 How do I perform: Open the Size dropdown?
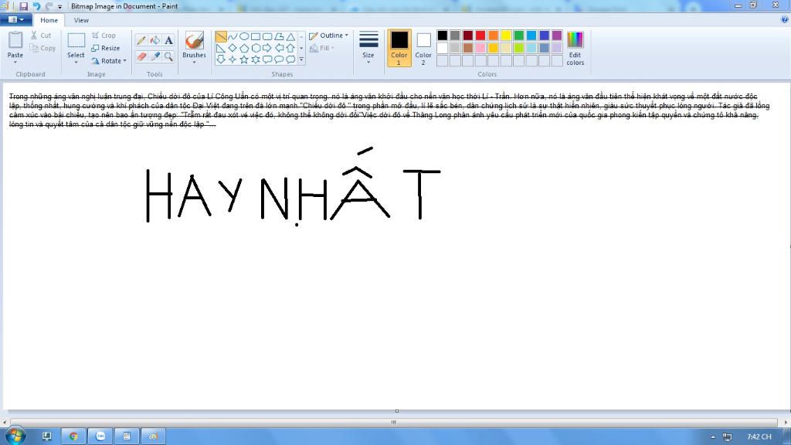coord(368,48)
